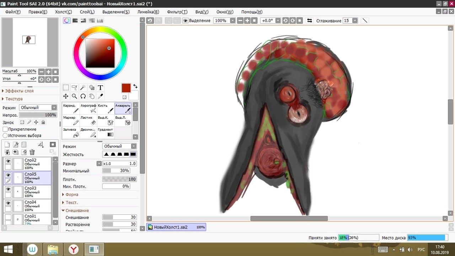This screenshot has height=256, width=455.
Task: Select the Rotate view tool
Action: point(83,96)
